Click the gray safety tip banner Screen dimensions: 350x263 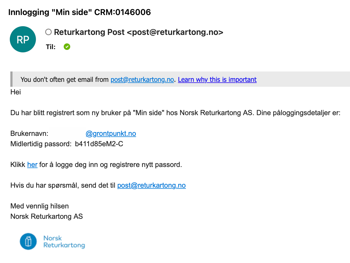(x=180, y=79)
